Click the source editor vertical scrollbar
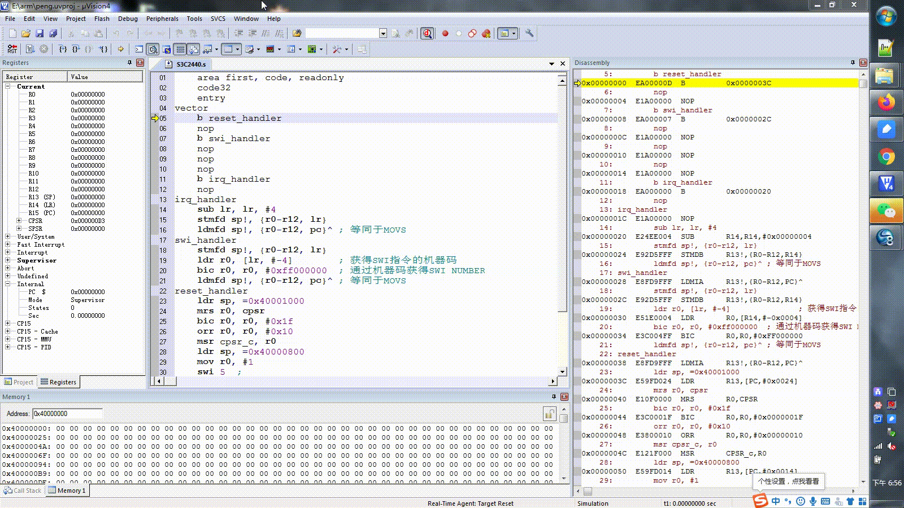Viewport: 904px width, 508px height. tap(562, 225)
